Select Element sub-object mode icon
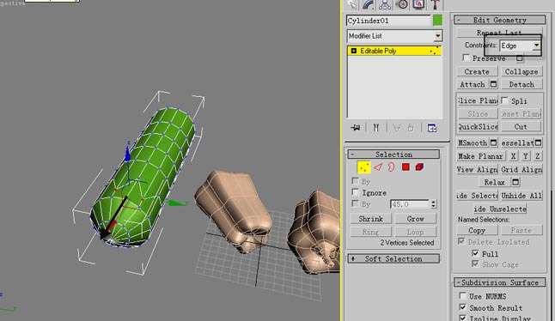This screenshot has width=555, height=321. [419, 167]
